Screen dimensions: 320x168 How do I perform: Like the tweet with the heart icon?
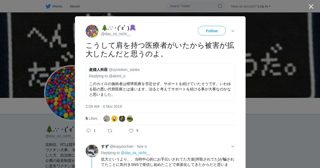pos(131,131)
